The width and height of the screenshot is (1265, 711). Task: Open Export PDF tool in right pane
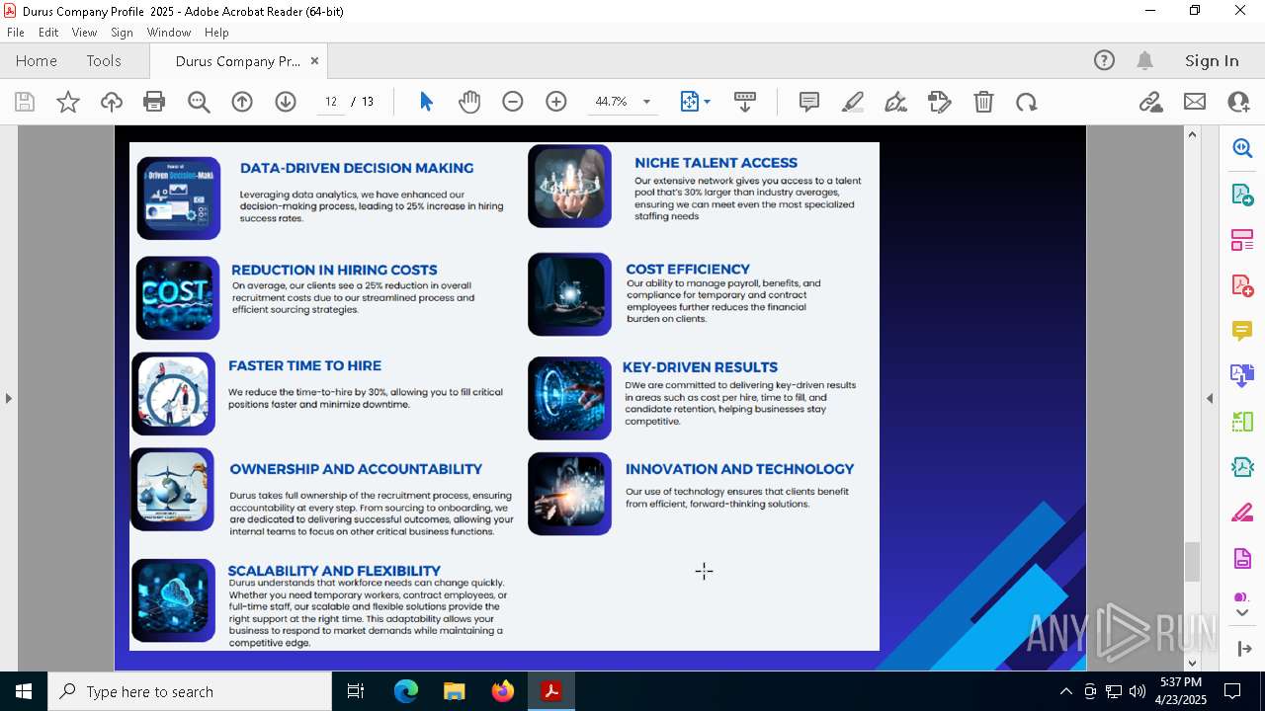pos(1242,195)
